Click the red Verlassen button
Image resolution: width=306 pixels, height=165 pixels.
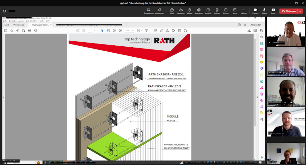point(289,11)
